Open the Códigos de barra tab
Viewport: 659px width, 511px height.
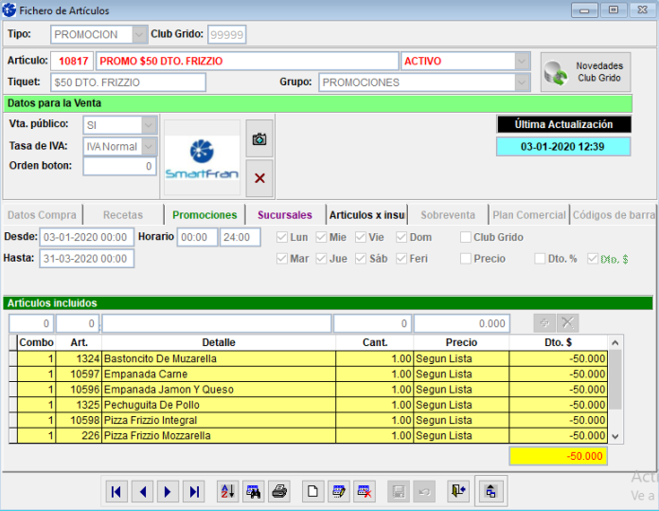click(x=614, y=214)
